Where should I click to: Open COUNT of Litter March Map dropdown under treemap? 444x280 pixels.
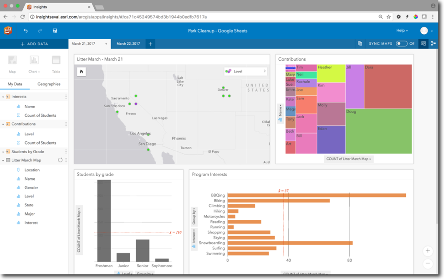(348, 159)
